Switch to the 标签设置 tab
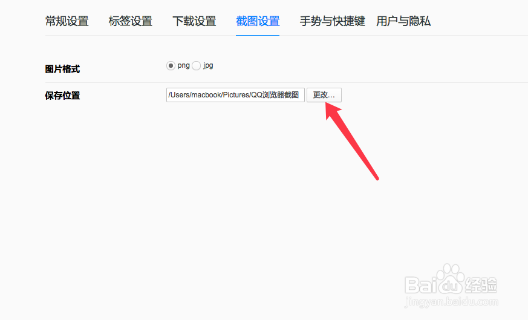Image resolution: width=528 pixels, height=320 pixels. pos(130,21)
